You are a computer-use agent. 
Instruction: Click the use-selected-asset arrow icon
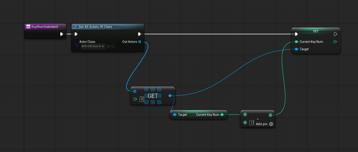click(x=109, y=46)
